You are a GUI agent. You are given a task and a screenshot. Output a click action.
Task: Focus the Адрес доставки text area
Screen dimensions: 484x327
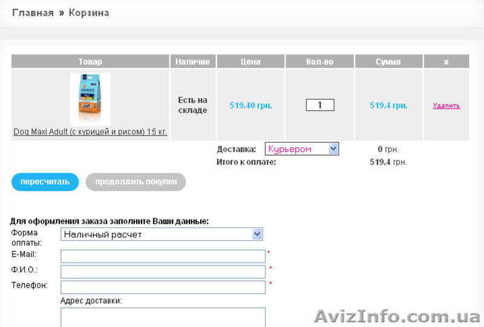[x=163, y=317]
